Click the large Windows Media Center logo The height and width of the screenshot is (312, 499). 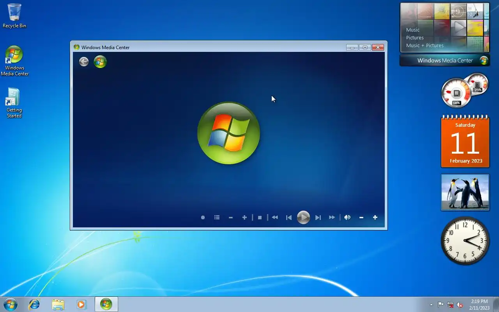[229, 133]
